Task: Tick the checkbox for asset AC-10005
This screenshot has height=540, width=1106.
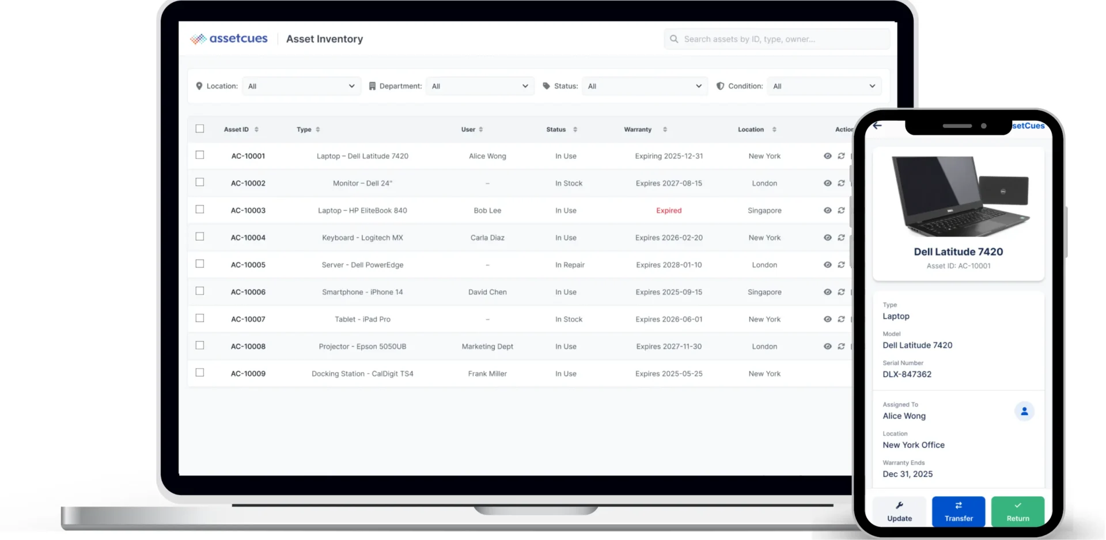Action: coord(200,264)
